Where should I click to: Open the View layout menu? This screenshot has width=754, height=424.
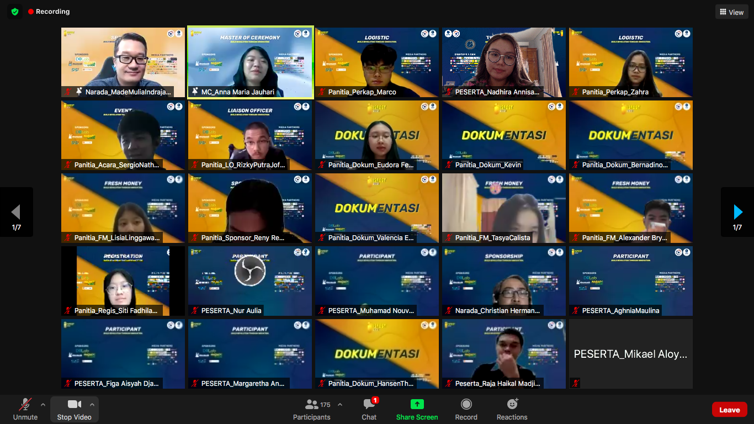pos(731,12)
